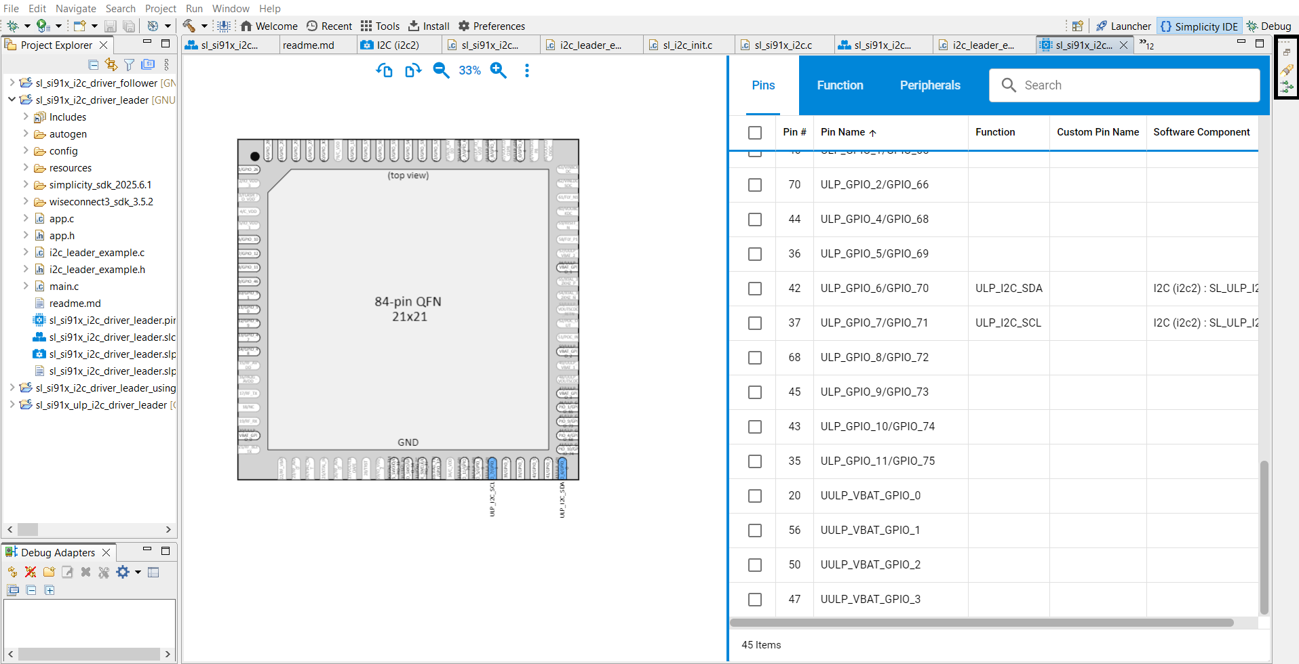Check the checkbox for pin 70 ULP_GPIO_2
The width and height of the screenshot is (1299, 664).
pos(754,184)
